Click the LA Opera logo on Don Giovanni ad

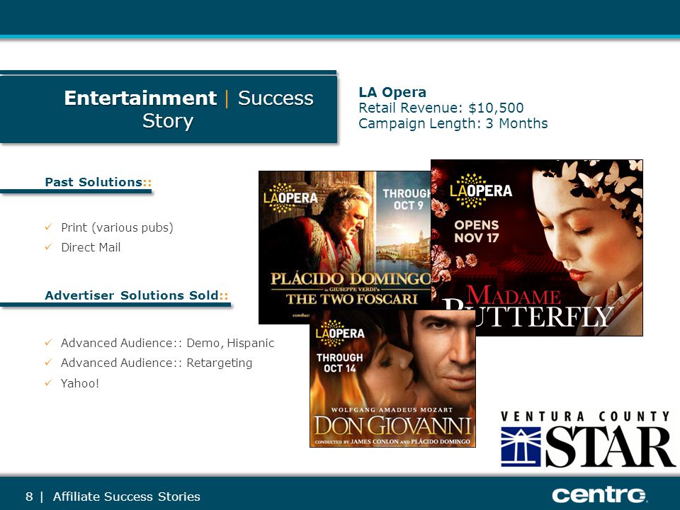click(339, 333)
